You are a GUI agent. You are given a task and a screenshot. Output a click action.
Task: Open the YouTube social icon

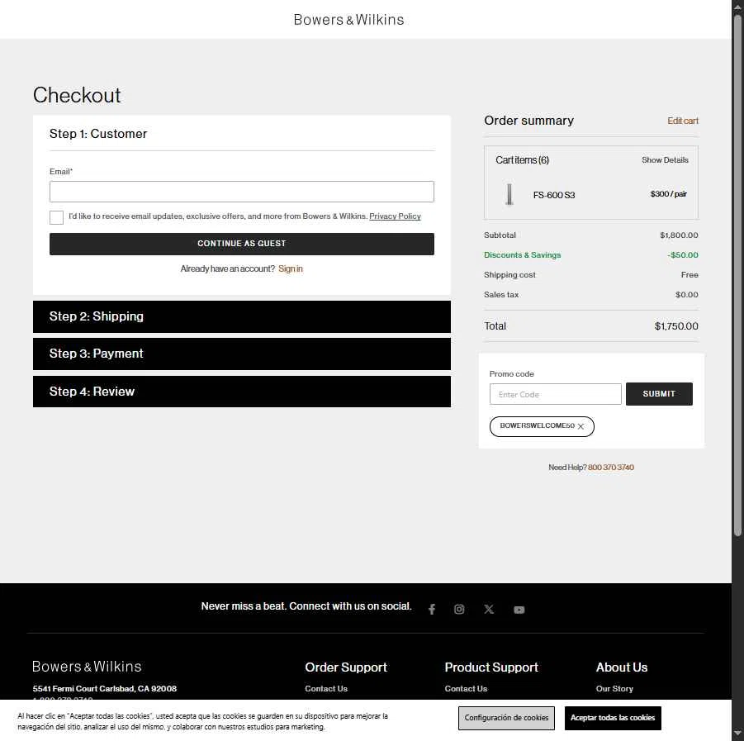point(519,610)
